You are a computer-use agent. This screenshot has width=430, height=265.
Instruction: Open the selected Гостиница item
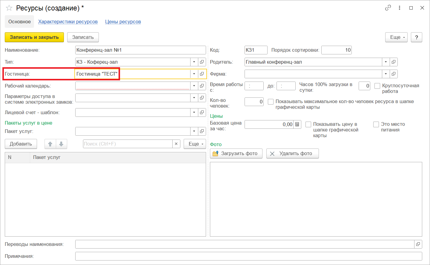(202, 74)
